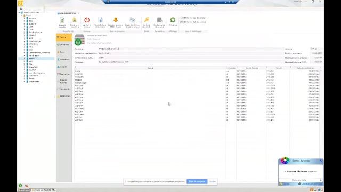
Task: Open the Configuration du serveur icon
Action: coord(159,20)
